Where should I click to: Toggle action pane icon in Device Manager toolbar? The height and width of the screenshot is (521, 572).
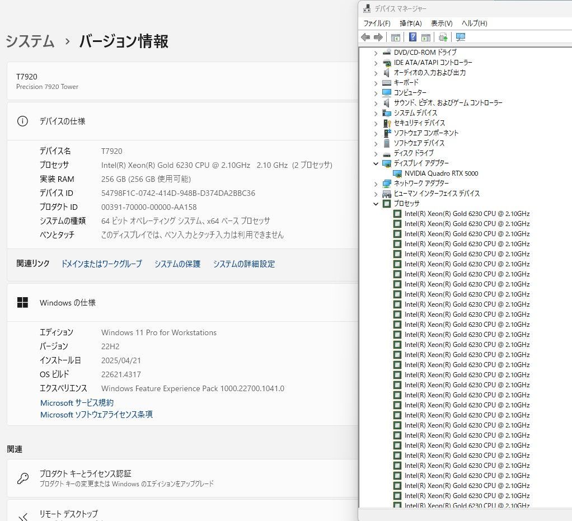point(426,37)
